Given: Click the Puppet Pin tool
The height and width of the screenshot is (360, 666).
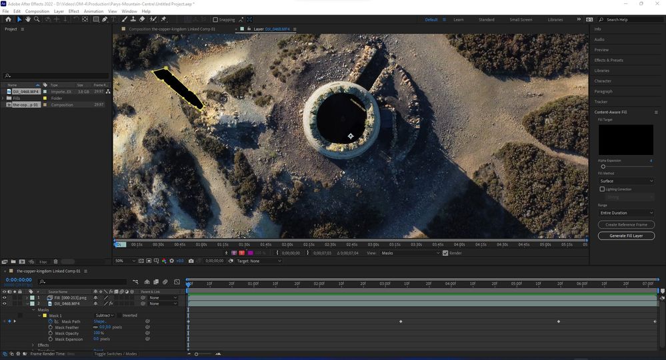Looking at the screenshot, I should pyautogui.click(x=163, y=19).
